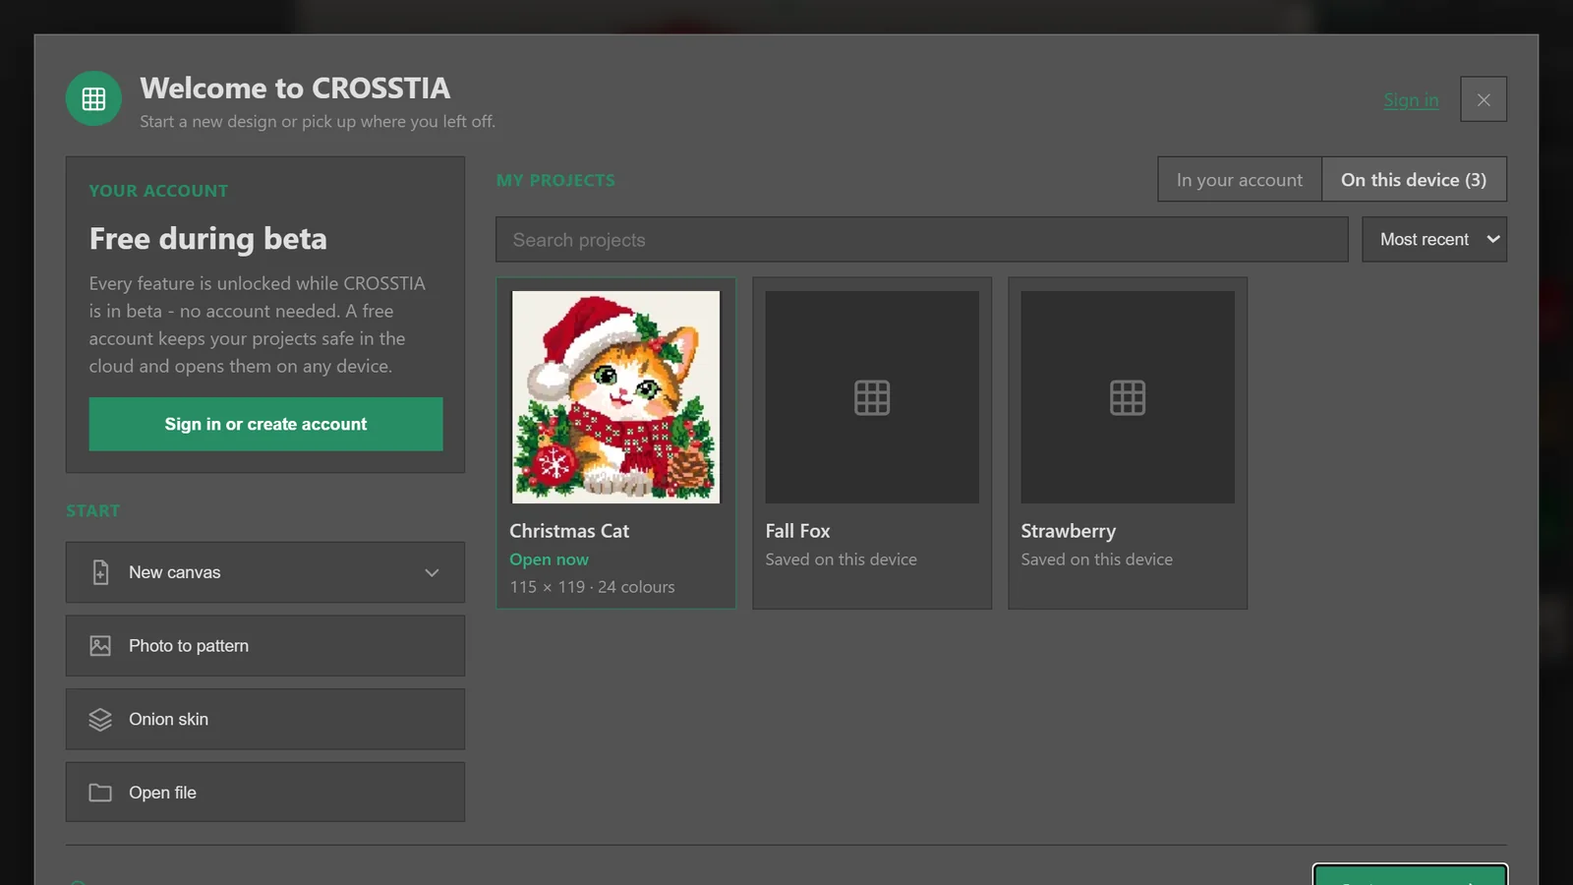Click the Strawberry project title
1573x885 pixels.
(x=1069, y=531)
